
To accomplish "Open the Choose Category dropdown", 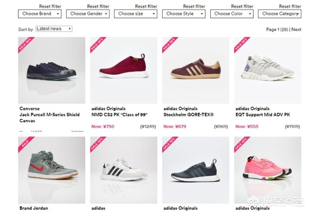I will coord(279,14).
